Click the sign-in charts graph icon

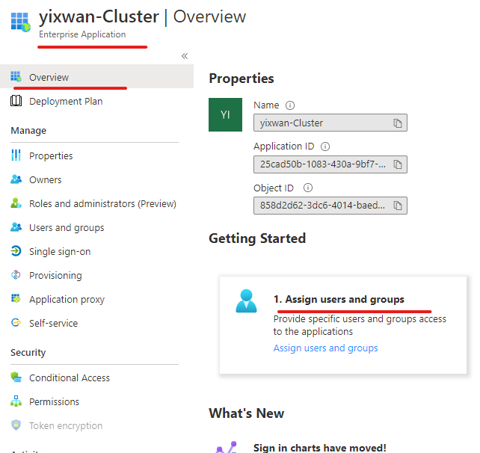227,447
